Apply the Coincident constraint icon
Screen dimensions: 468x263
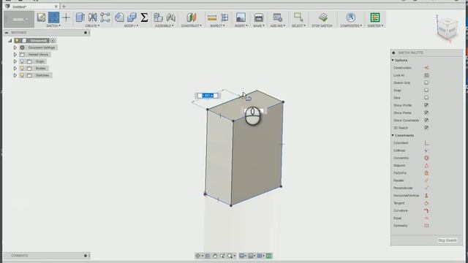pos(426,143)
